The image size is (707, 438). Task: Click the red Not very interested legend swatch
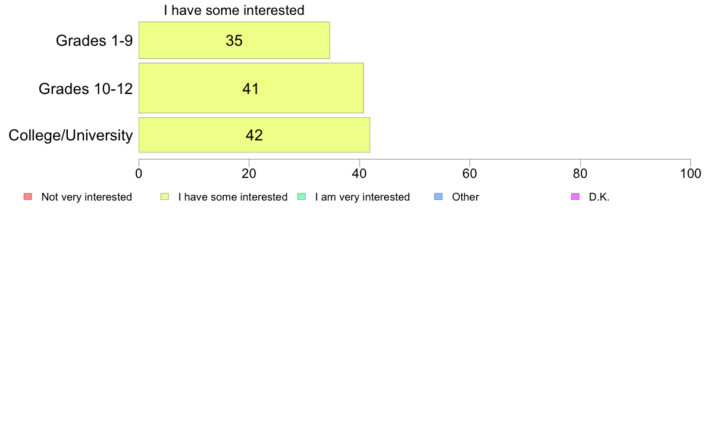click(28, 196)
